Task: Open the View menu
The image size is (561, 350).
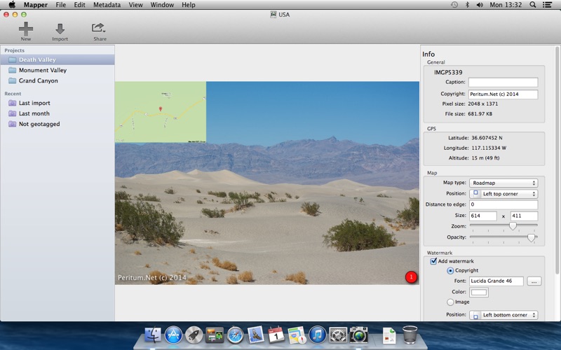Action: click(x=135, y=5)
